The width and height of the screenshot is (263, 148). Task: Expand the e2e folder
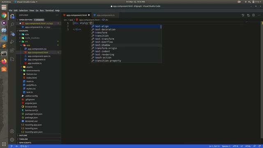(27, 34)
